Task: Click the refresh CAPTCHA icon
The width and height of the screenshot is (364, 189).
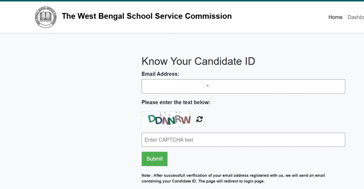Action: (199, 119)
